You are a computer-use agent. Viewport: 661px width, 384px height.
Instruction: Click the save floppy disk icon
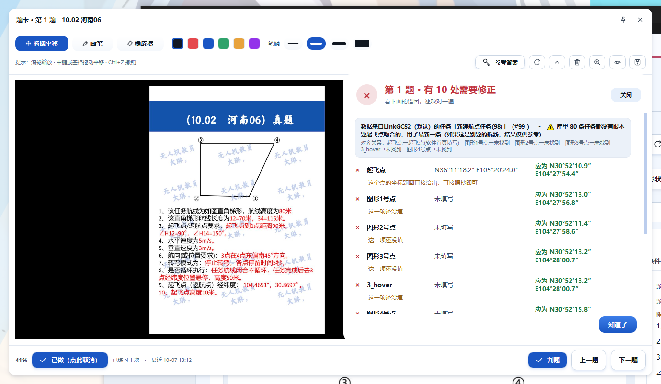click(638, 62)
